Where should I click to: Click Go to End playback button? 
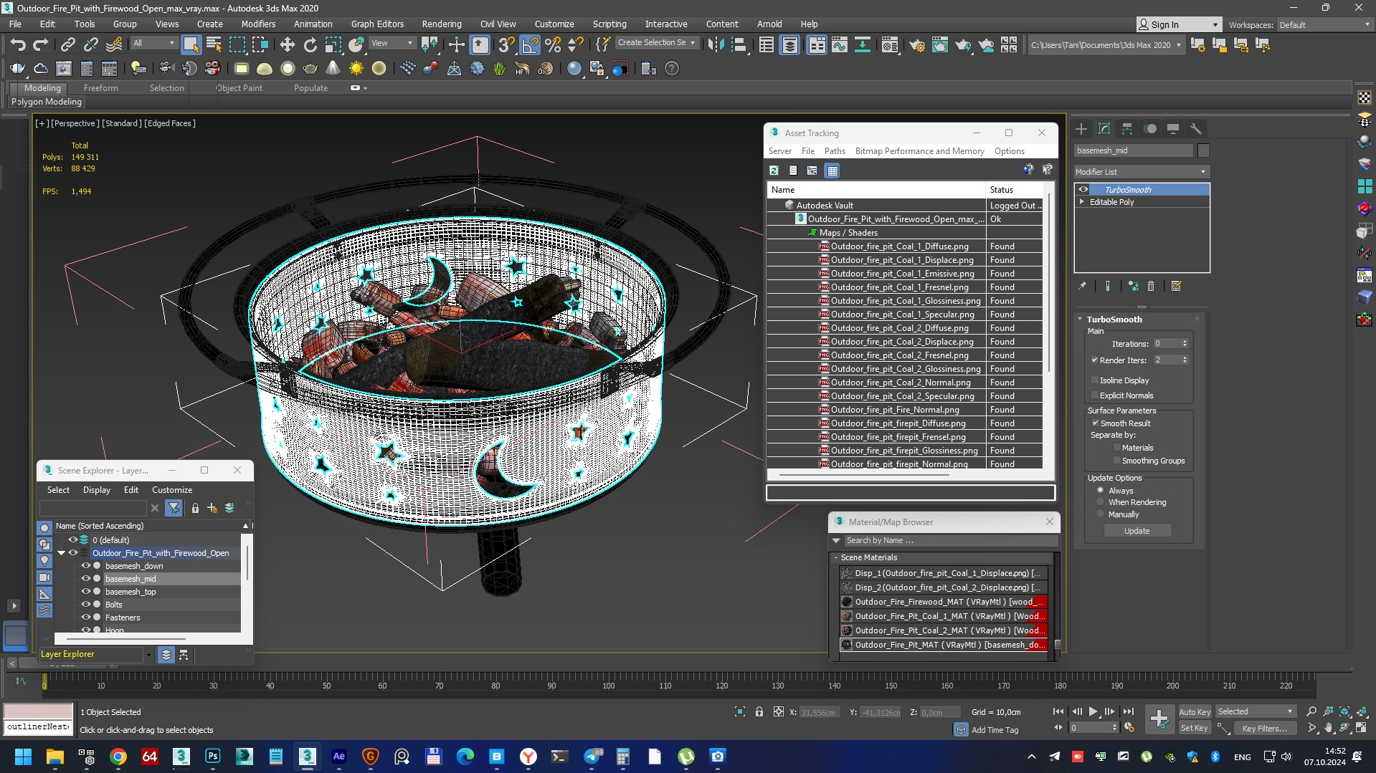click(x=1128, y=711)
